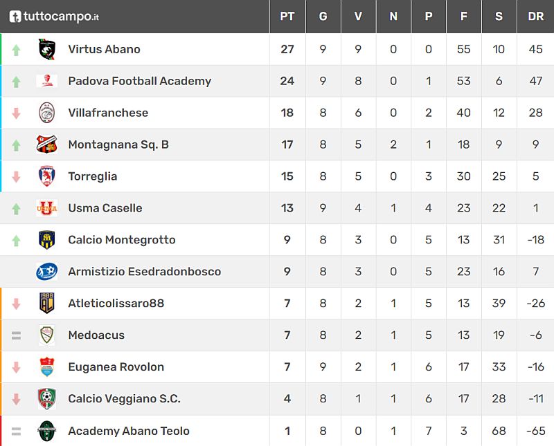Open the tuttocampo.it home logo
The image size is (554, 446).
pyautogui.click(x=55, y=17)
